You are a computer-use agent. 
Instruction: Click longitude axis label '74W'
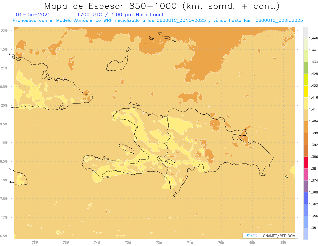pyautogui.click(x=97, y=242)
